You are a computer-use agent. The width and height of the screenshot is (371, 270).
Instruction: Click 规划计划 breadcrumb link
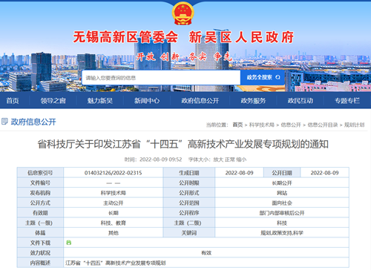coord(354,125)
